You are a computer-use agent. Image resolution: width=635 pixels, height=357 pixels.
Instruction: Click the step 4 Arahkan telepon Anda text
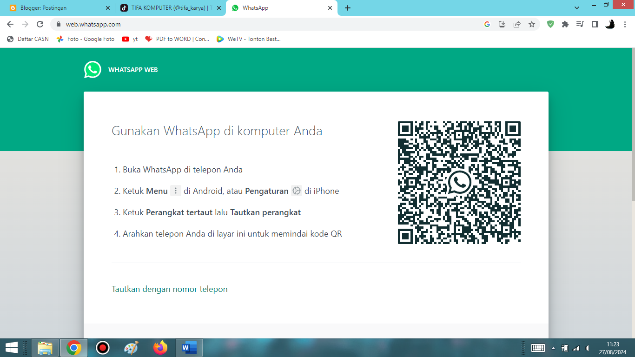point(232,234)
